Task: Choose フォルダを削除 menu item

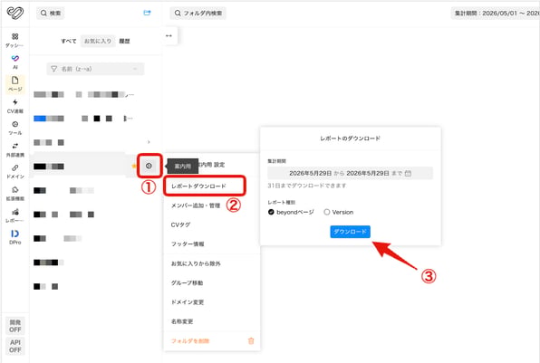Action: [190, 341]
